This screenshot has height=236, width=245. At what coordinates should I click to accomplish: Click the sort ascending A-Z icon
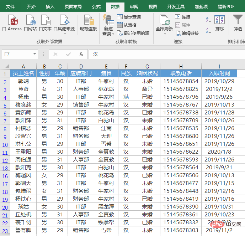click(x=208, y=19)
